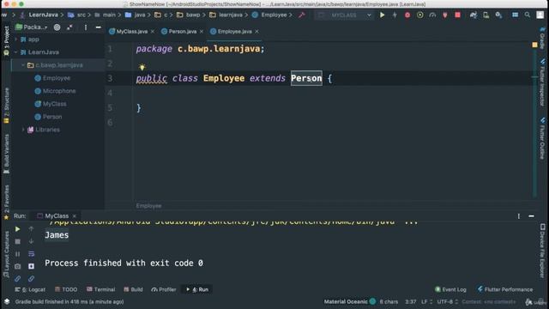Hide the project tool window
Screen dimensions: 549x309
[x=99, y=27]
